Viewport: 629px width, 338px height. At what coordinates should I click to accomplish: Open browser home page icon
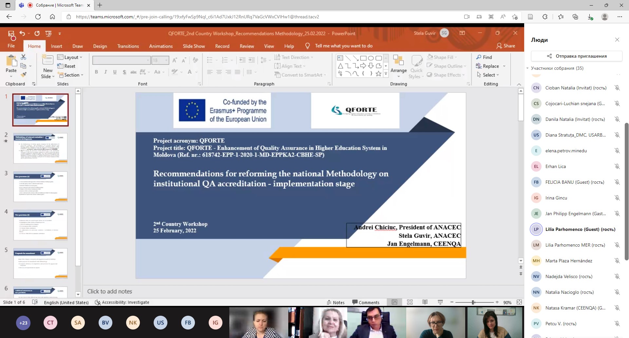(x=52, y=17)
